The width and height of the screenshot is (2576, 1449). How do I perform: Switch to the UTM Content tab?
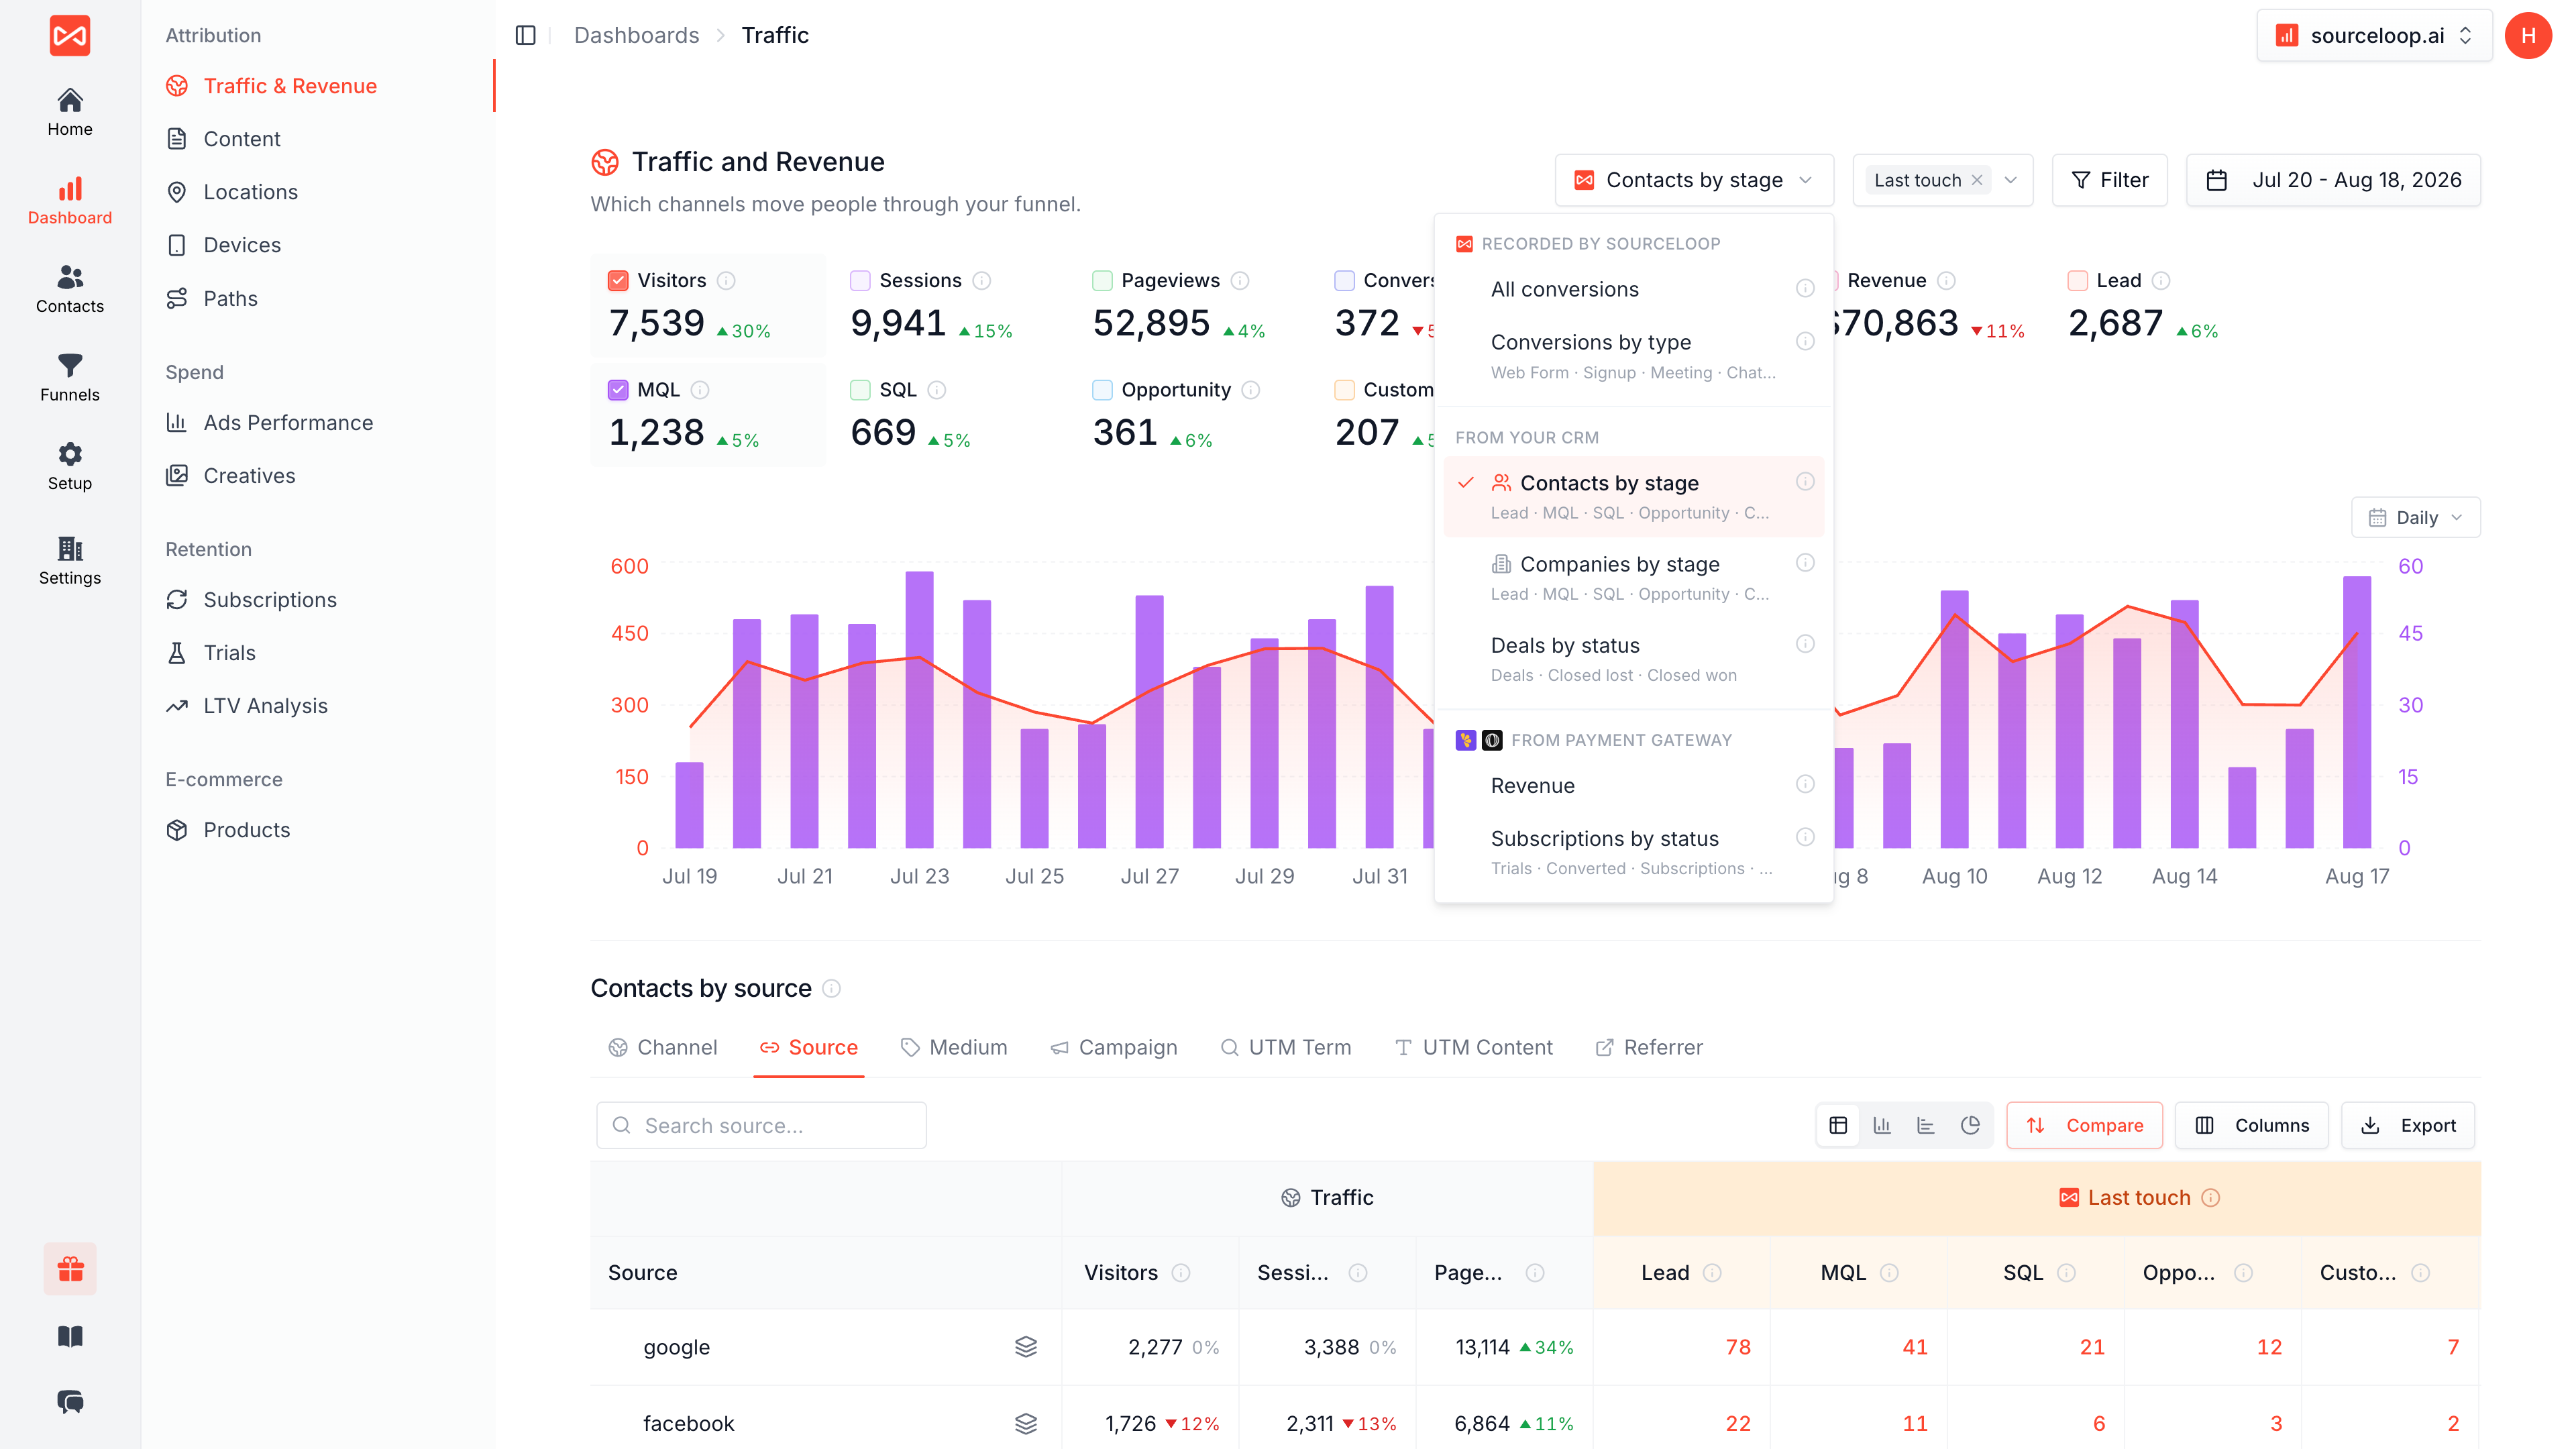click(1474, 1047)
